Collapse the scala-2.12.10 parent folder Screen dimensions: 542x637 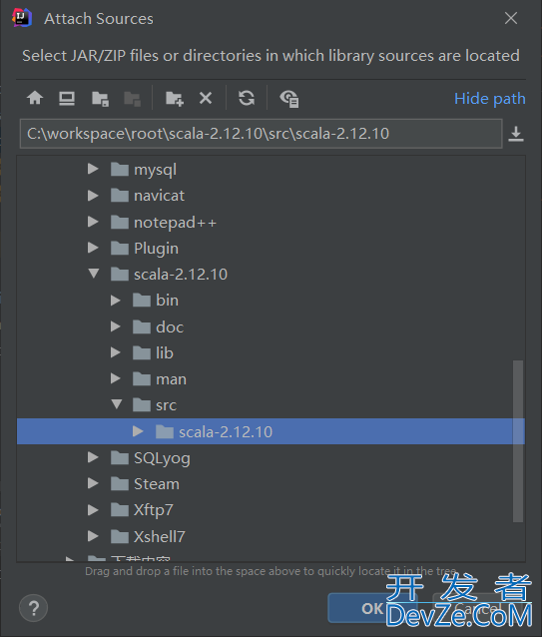(94, 273)
